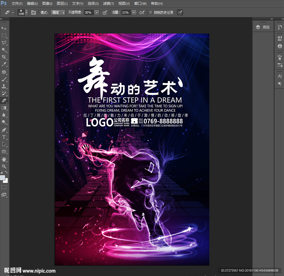Expand the 不透明度 opacity dropdown arrow
284x276 pixels.
97,13
